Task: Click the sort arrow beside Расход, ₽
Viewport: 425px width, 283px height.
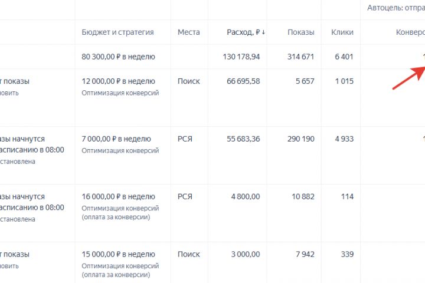Action: pos(263,32)
